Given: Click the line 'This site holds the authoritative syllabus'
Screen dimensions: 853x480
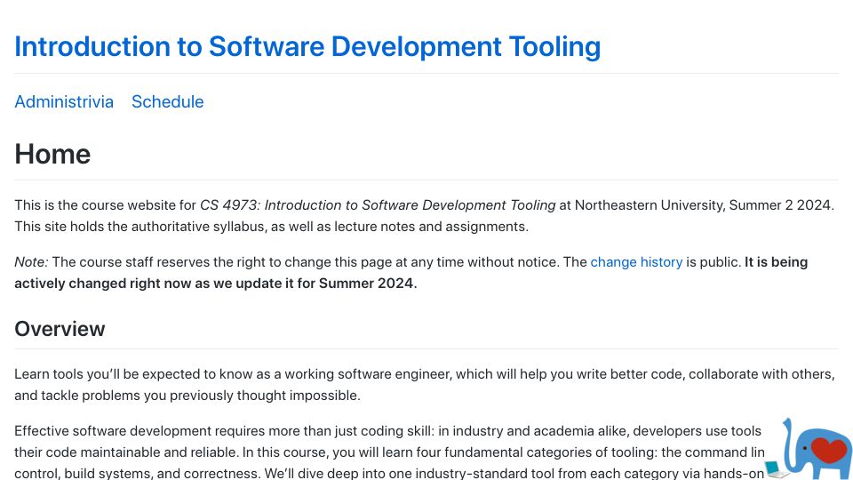Looking at the screenshot, I should coord(272,227).
